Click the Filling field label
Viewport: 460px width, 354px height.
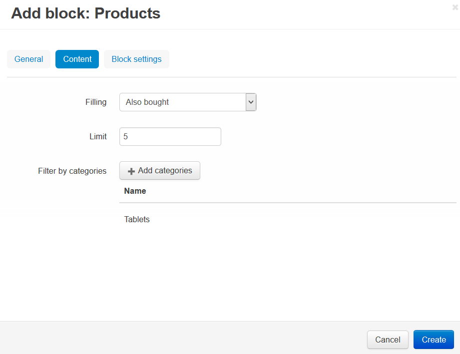(96, 102)
